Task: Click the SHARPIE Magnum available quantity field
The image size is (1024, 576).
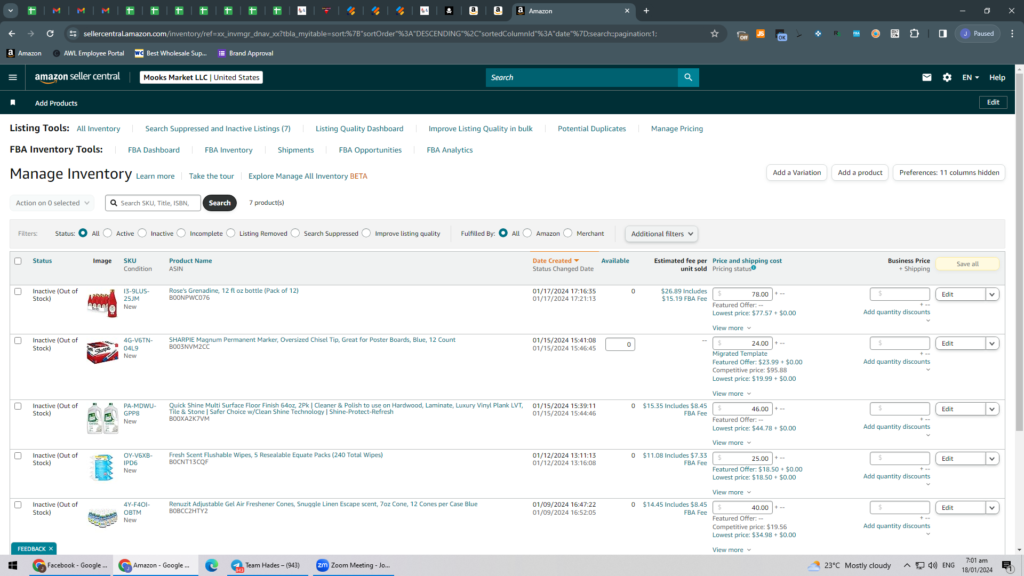Action: coord(620,345)
